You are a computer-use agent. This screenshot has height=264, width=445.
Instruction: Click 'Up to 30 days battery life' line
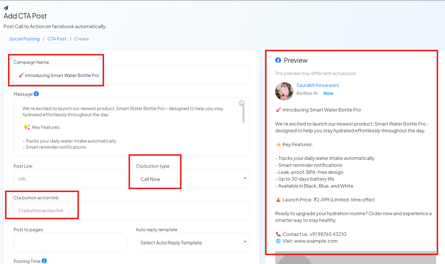pyautogui.click(x=305, y=179)
